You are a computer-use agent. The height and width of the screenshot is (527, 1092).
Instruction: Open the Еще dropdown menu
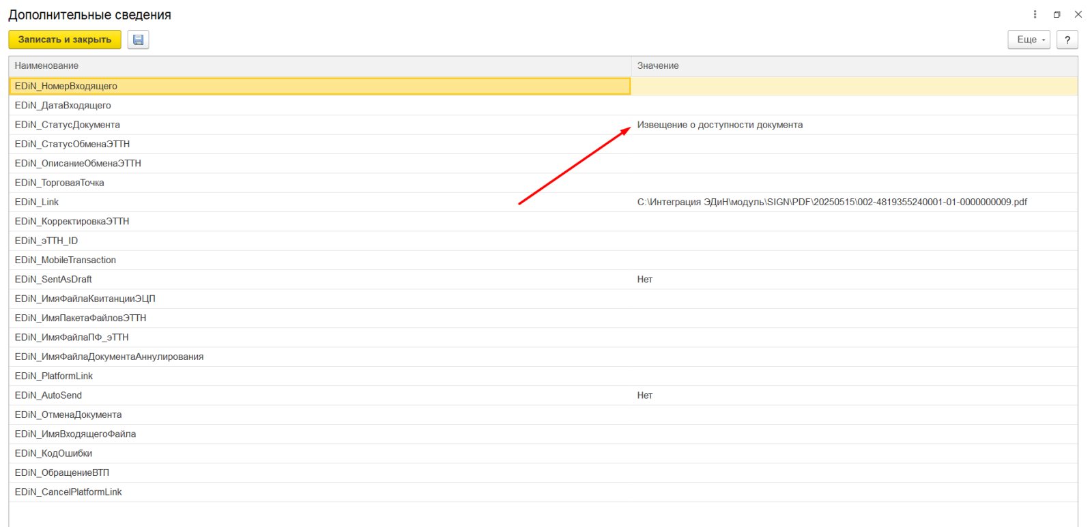(1029, 40)
